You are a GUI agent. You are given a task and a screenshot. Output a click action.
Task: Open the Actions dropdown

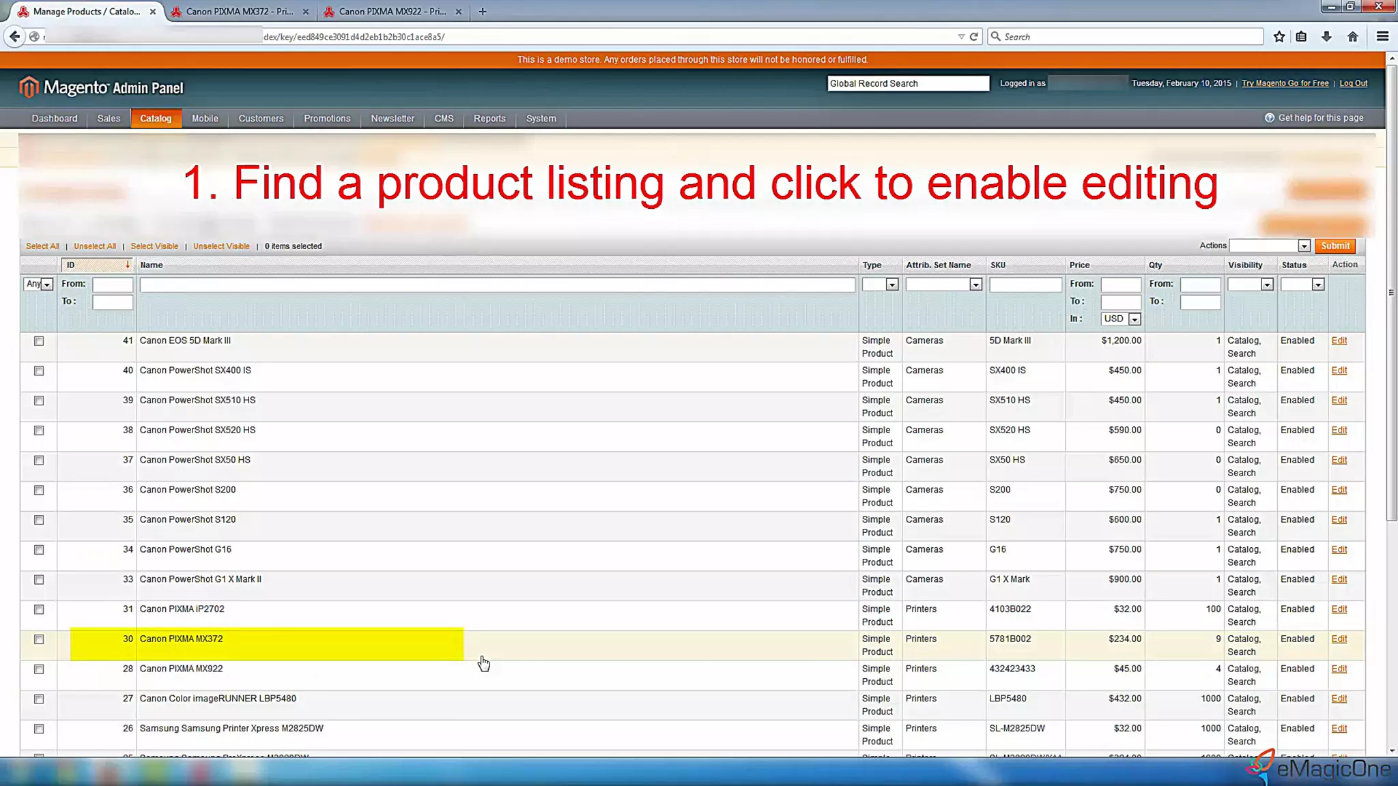[1269, 246]
